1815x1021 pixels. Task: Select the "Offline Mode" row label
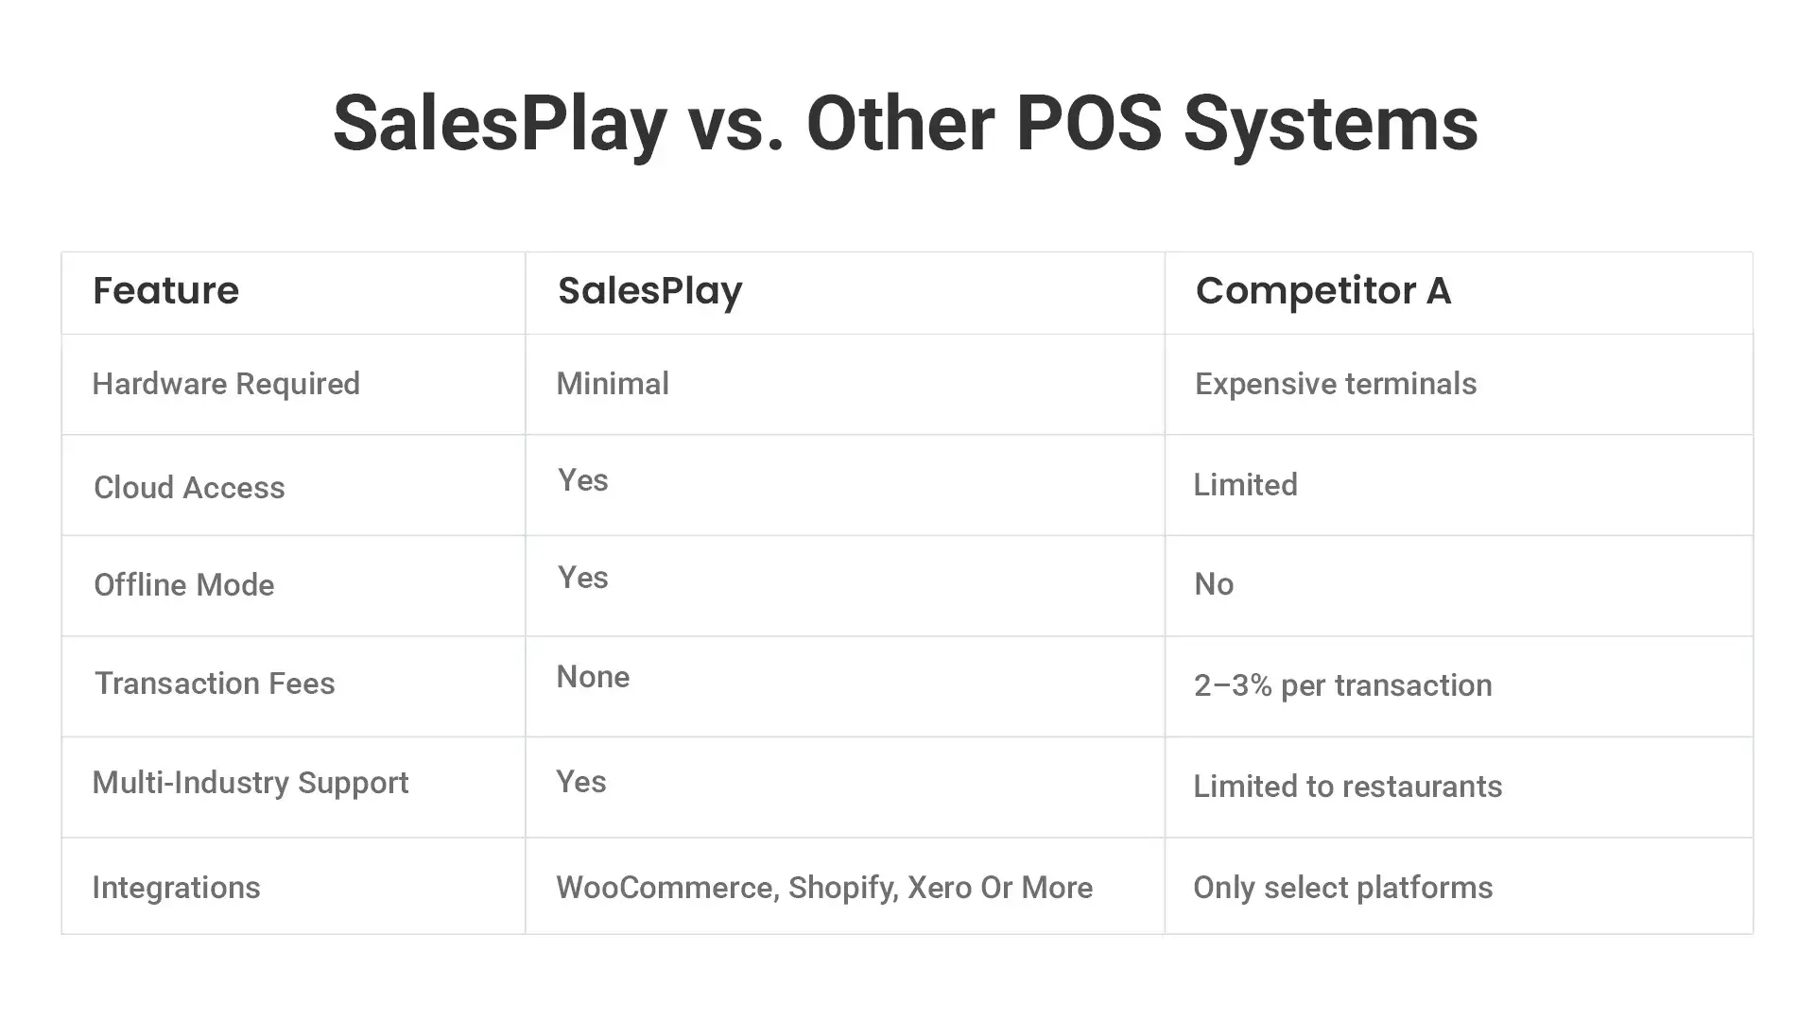pyautogui.click(x=183, y=585)
